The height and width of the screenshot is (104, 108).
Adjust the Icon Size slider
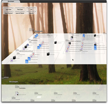tap(8, 8)
